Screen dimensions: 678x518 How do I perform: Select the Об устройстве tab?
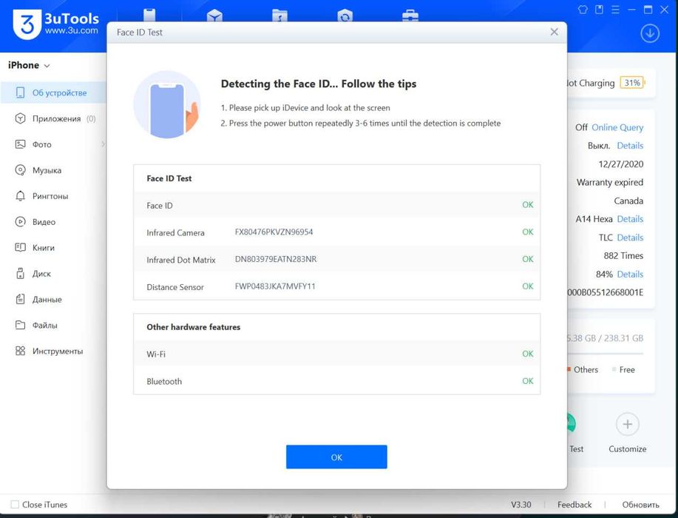[x=53, y=92]
